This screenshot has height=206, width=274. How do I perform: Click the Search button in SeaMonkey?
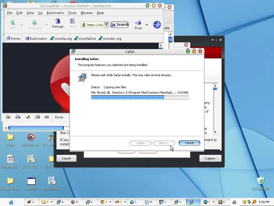coord(120,25)
